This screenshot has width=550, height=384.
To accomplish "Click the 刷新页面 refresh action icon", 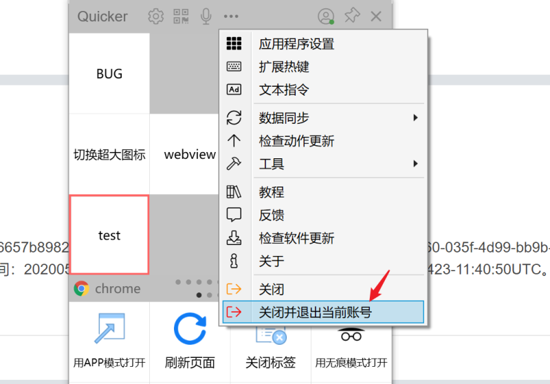I will [x=190, y=328].
